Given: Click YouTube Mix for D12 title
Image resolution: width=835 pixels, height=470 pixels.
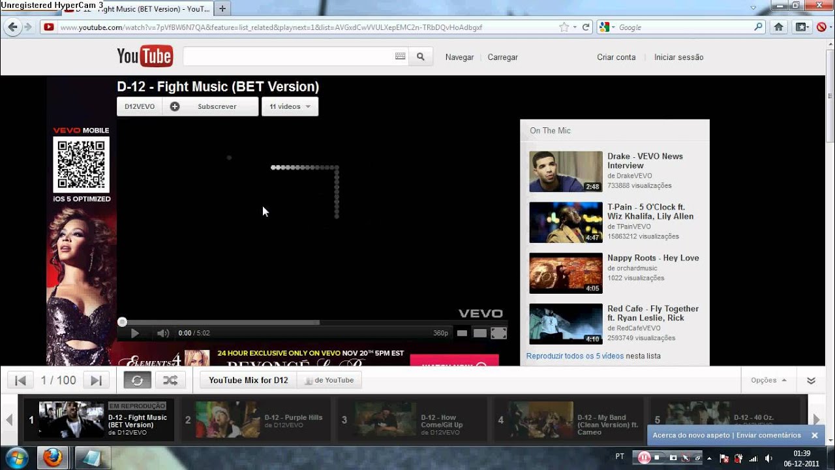Looking at the screenshot, I should 249,380.
